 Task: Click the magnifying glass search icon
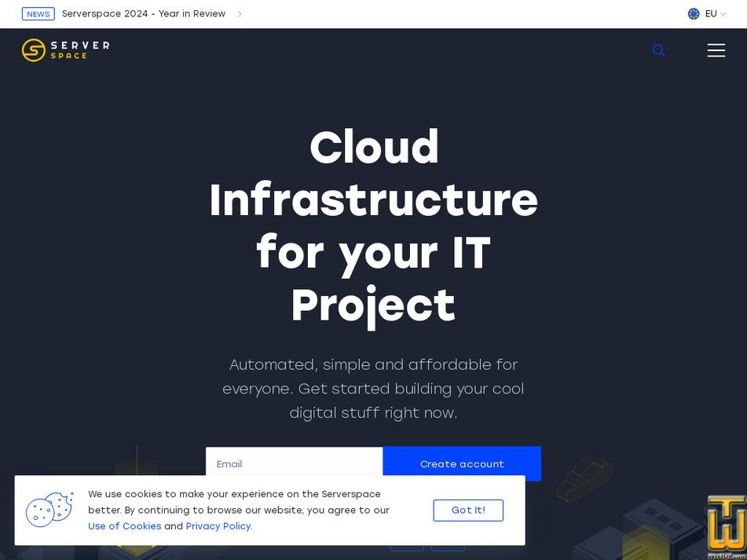(x=658, y=50)
